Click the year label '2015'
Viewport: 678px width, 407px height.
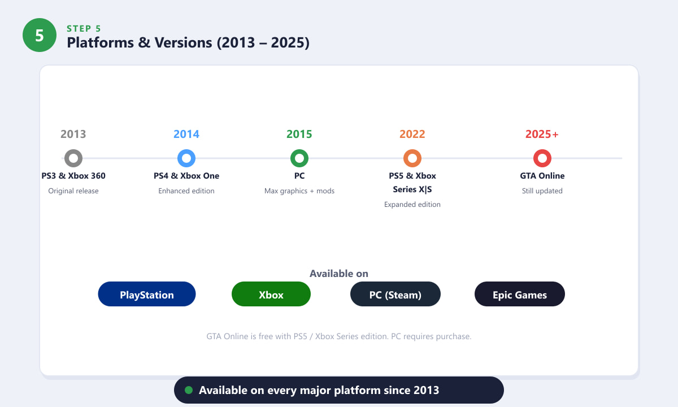[x=299, y=134]
